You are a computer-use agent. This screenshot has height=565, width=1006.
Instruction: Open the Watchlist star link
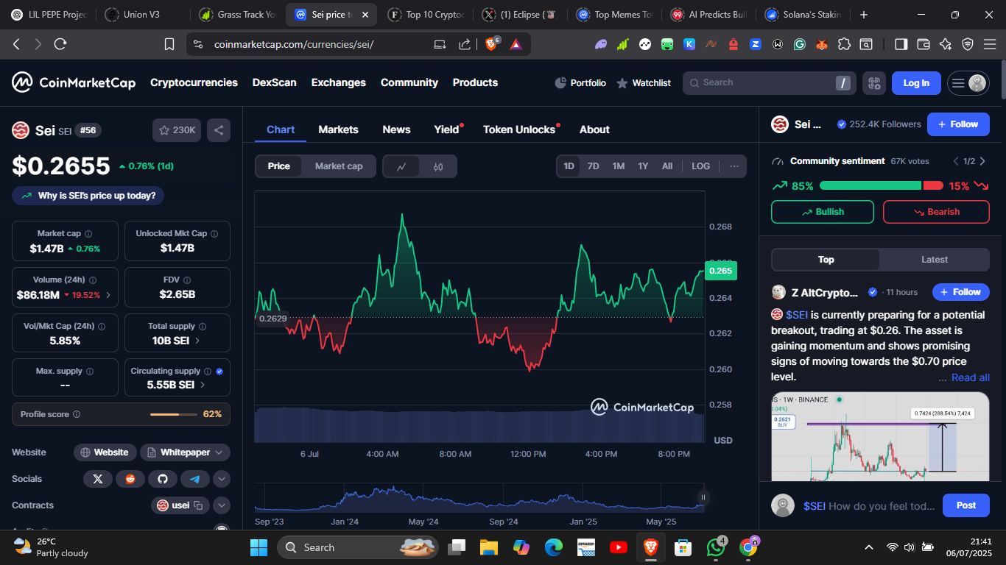(644, 83)
